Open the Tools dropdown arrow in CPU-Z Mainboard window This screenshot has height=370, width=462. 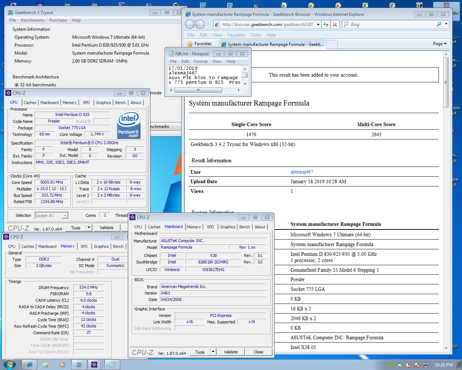213,352
